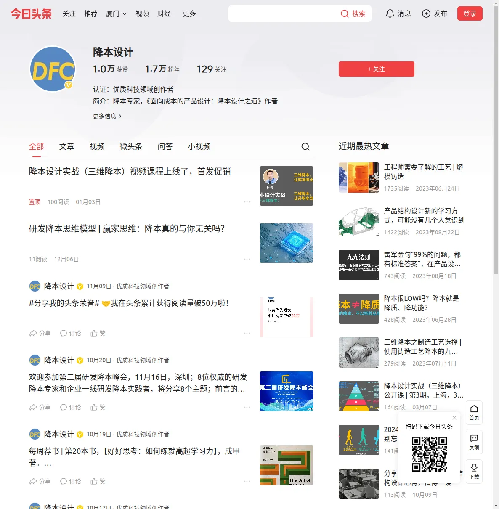Open 关注 in the top navigation bar
Image resolution: width=499 pixels, height=509 pixels.
(x=69, y=13)
